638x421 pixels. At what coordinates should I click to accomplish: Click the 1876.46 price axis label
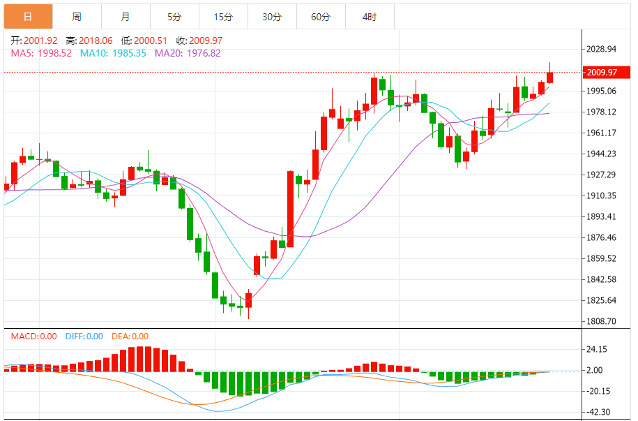click(601, 237)
